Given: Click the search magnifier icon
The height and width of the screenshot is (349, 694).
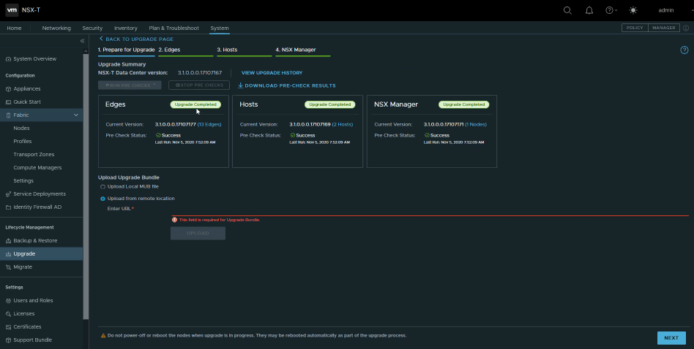Looking at the screenshot, I should click(567, 10).
